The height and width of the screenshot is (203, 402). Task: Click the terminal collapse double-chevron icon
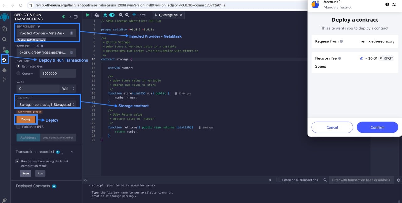[85, 180]
